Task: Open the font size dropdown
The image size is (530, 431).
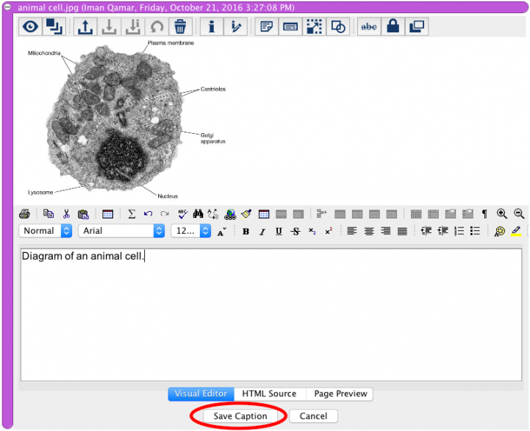Action: pos(190,231)
